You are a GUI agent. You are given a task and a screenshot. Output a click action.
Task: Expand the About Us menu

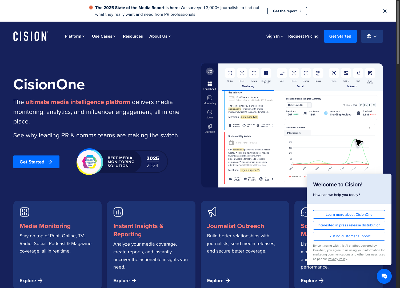(160, 36)
